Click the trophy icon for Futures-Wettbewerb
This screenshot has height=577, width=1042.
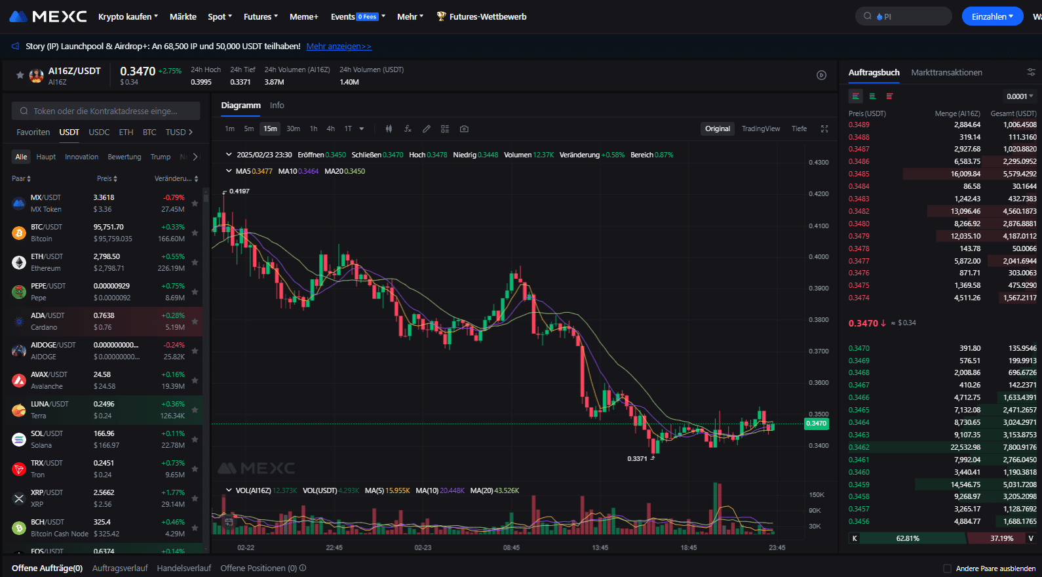point(442,16)
